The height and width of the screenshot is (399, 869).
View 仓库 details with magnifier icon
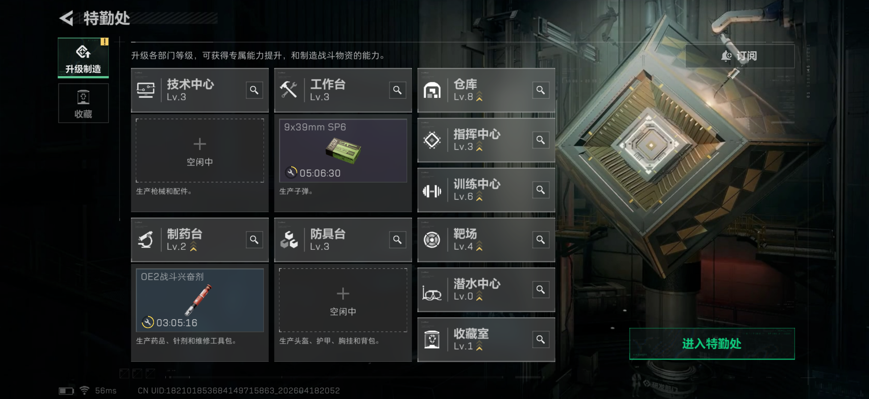541,90
